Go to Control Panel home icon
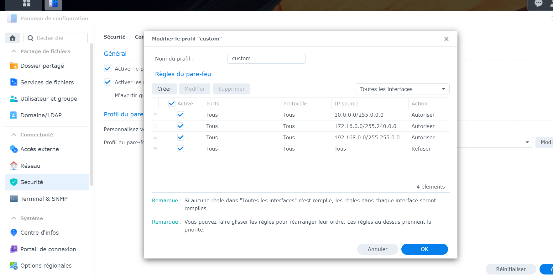This screenshot has height=277, width=553. coord(13,38)
